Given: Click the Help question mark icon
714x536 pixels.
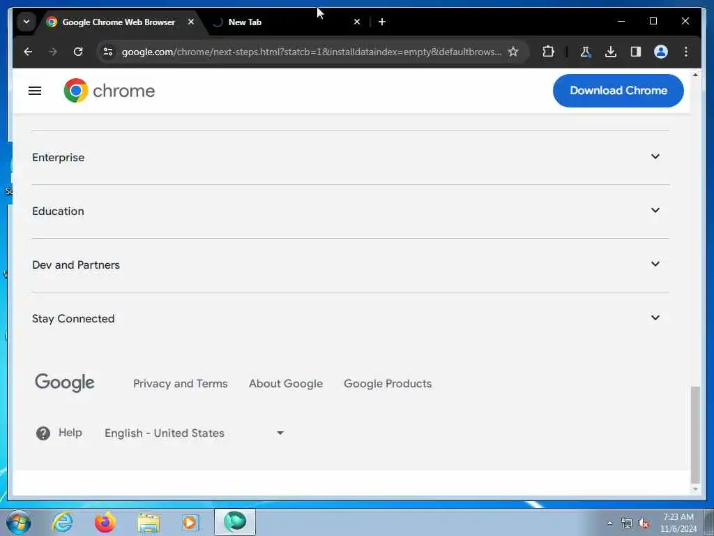Looking at the screenshot, I should coord(43,433).
